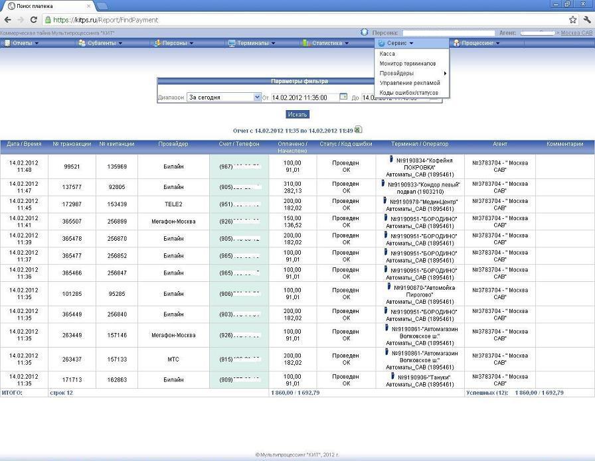Choose Коды ошибок/статусов menu entry
The width and height of the screenshot is (595, 461).
tap(408, 92)
